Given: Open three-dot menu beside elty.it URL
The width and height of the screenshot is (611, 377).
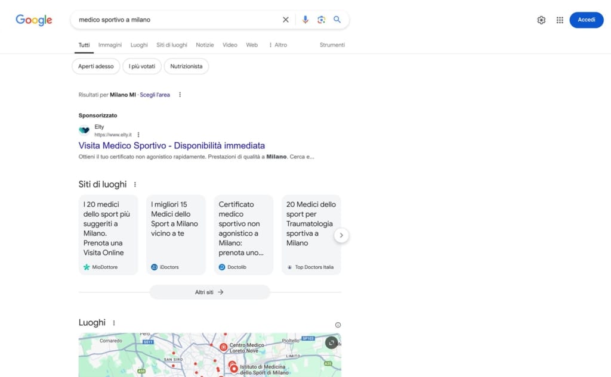Looking at the screenshot, I should [138, 135].
